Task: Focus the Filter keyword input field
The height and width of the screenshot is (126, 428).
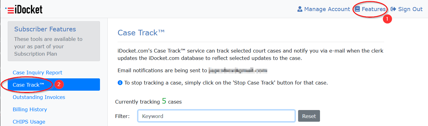Action: coord(216,116)
